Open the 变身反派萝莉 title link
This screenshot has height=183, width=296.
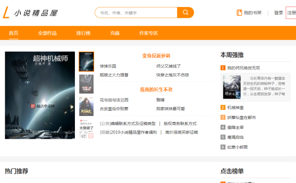[x=156, y=56]
